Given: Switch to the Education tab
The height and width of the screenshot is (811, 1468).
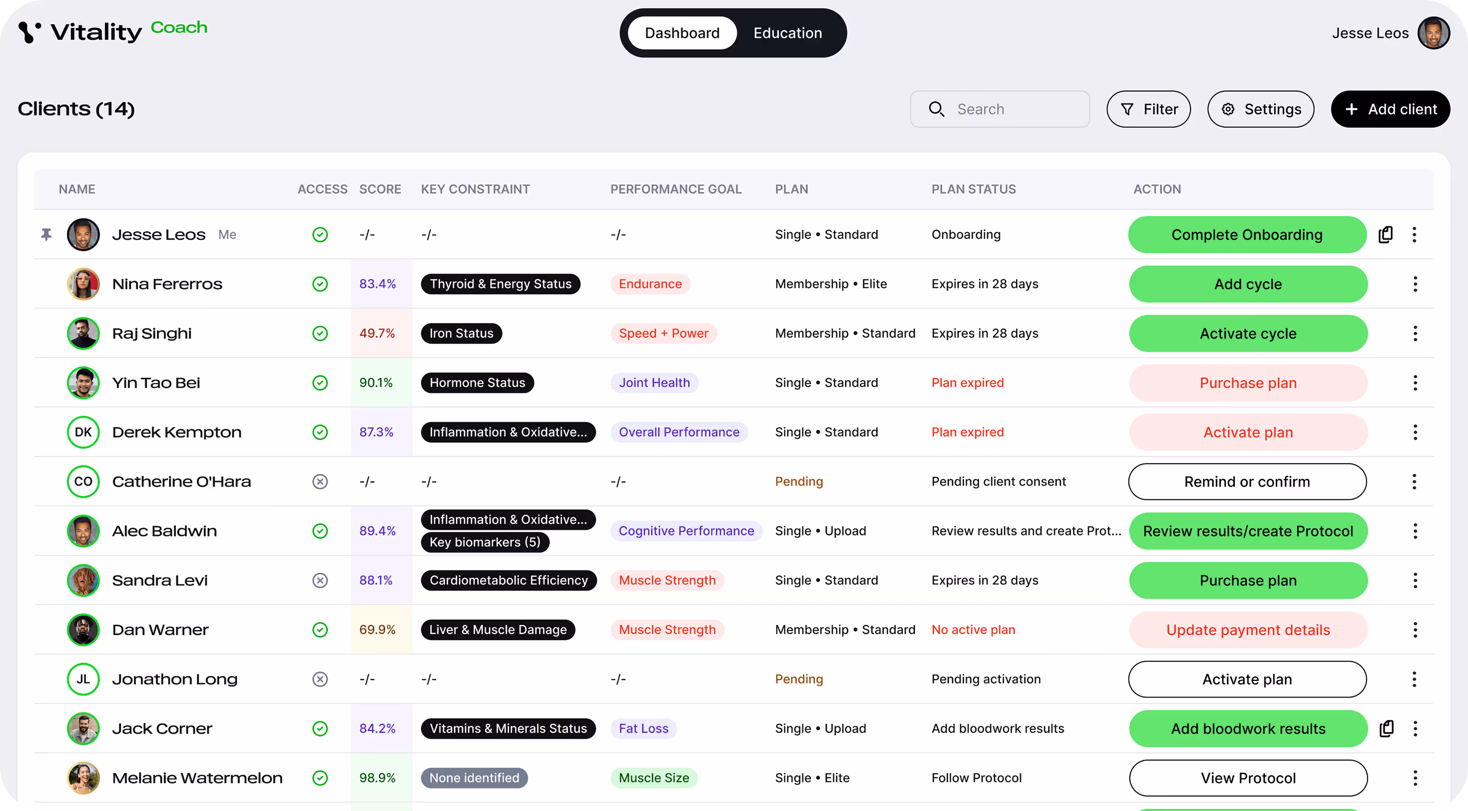Looking at the screenshot, I should coord(787,33).
